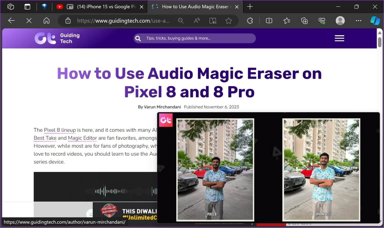Viewport: 384px width, 228px height.
Task: Click the scrollbar up arrow
Action: 380,32
